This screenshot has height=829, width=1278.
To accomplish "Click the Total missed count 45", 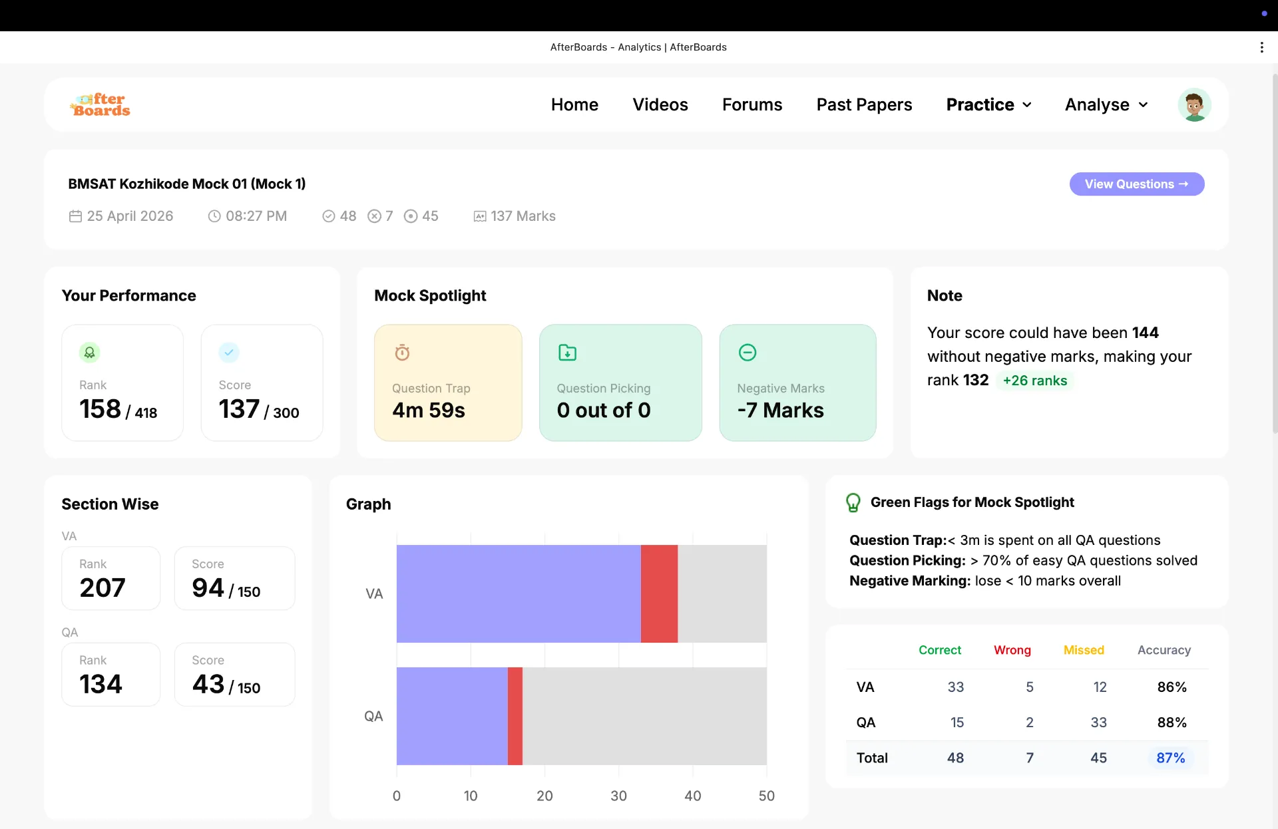I will pyautogui.click(x=1099, y=758).
